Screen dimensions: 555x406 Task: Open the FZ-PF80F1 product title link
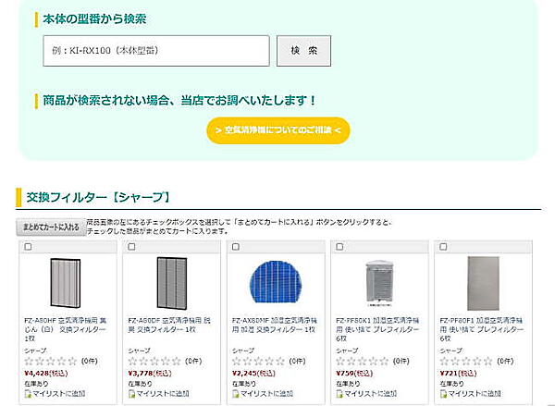click(x=481, y=329)
